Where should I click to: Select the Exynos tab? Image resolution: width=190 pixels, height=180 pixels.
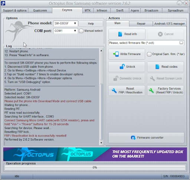(x=67, y=10)
